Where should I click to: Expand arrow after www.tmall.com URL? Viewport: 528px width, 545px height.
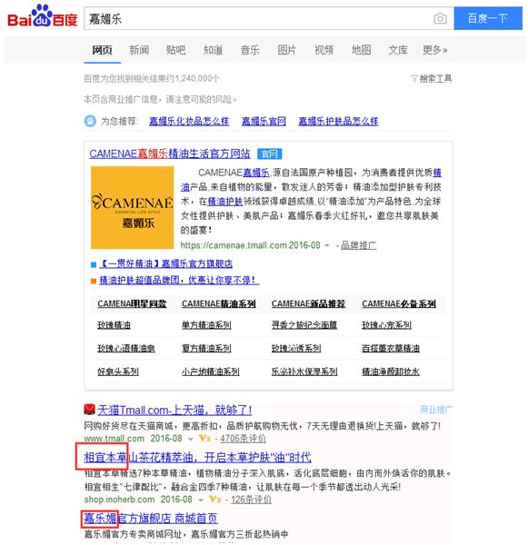(x=190, y=439)
